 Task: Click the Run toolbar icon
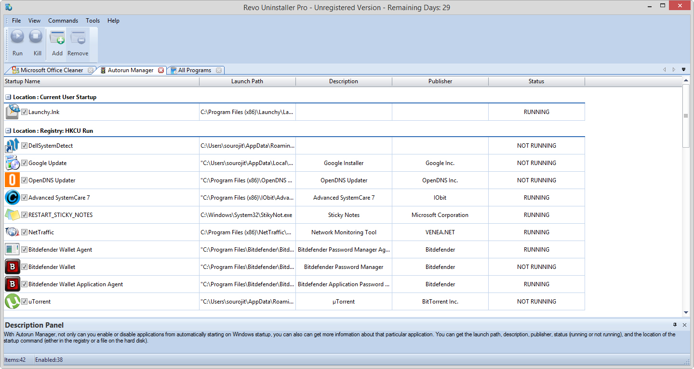17,37
